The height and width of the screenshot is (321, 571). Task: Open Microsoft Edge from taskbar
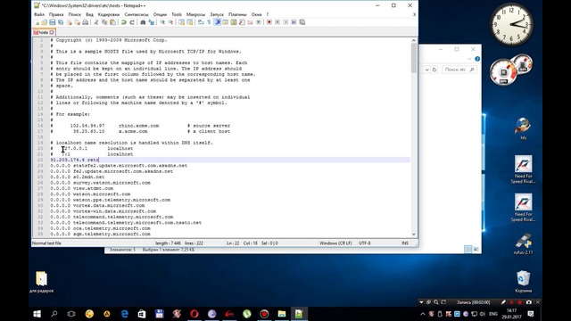pos(125,314)
